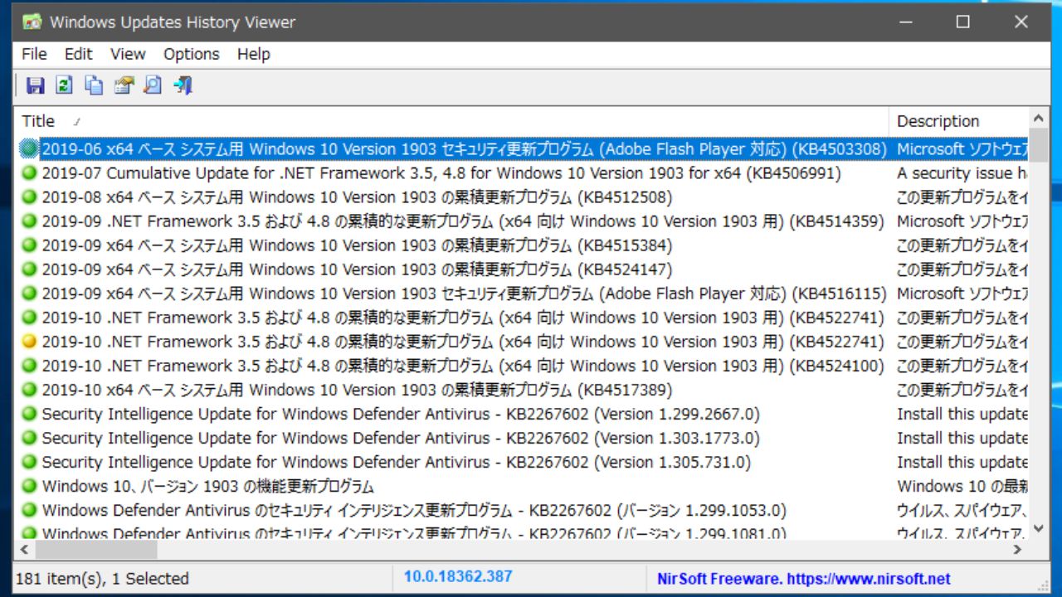Select the 2019-08 KB4512508 update title

click(x=357, y=197)
